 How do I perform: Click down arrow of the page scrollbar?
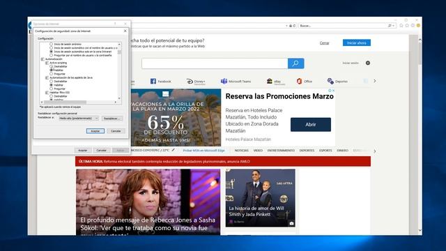coord(420,230)
